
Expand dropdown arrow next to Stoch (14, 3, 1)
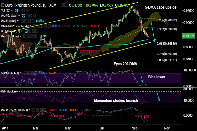pos(21,73)
